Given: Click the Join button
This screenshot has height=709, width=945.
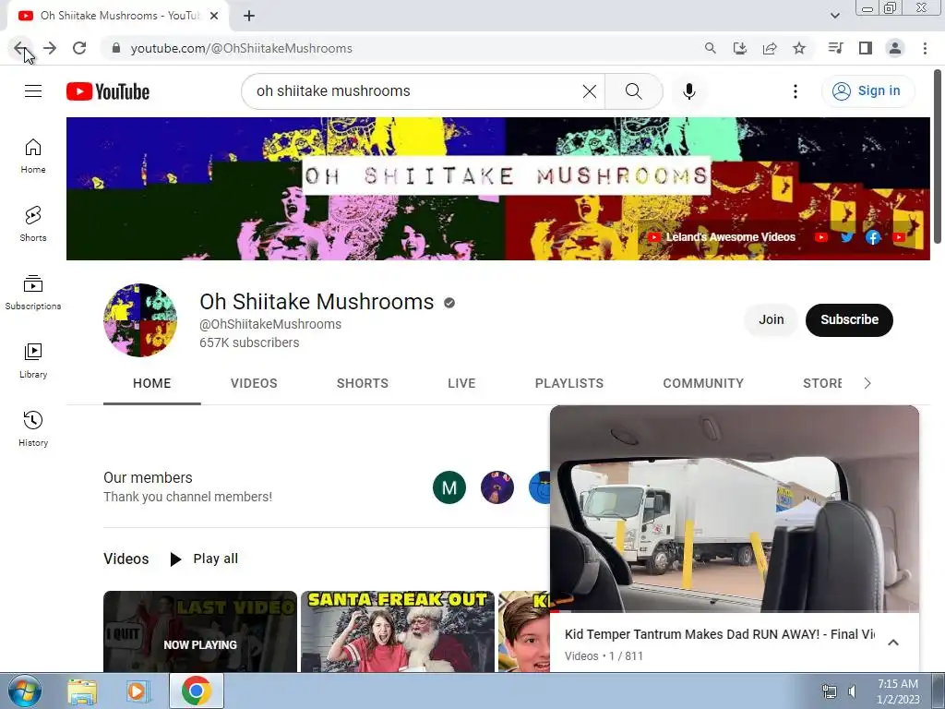Looking at the screenshot, I should 771,319.
